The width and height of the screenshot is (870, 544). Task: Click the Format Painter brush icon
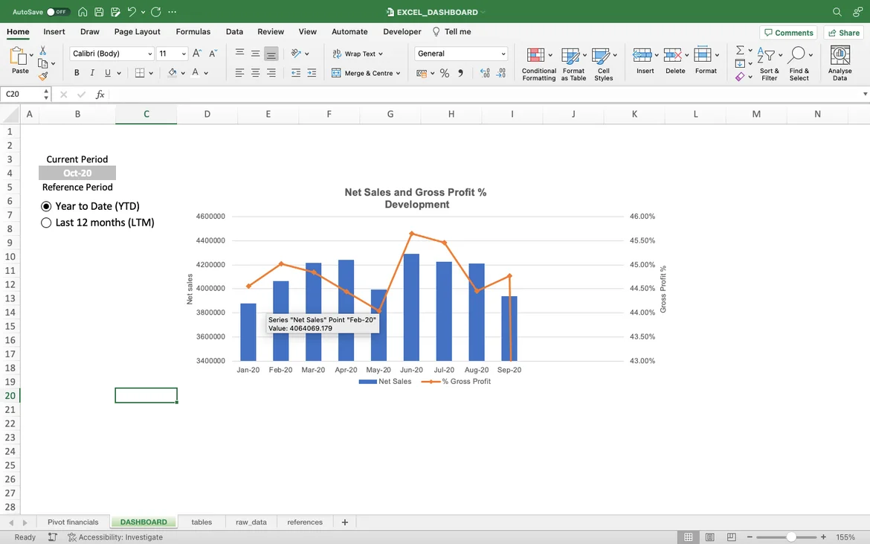(43, 76)
